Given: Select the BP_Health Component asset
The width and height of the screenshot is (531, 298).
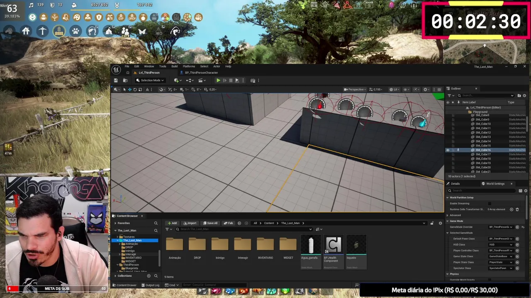Looking at the screenshot, I should (333, 252).
